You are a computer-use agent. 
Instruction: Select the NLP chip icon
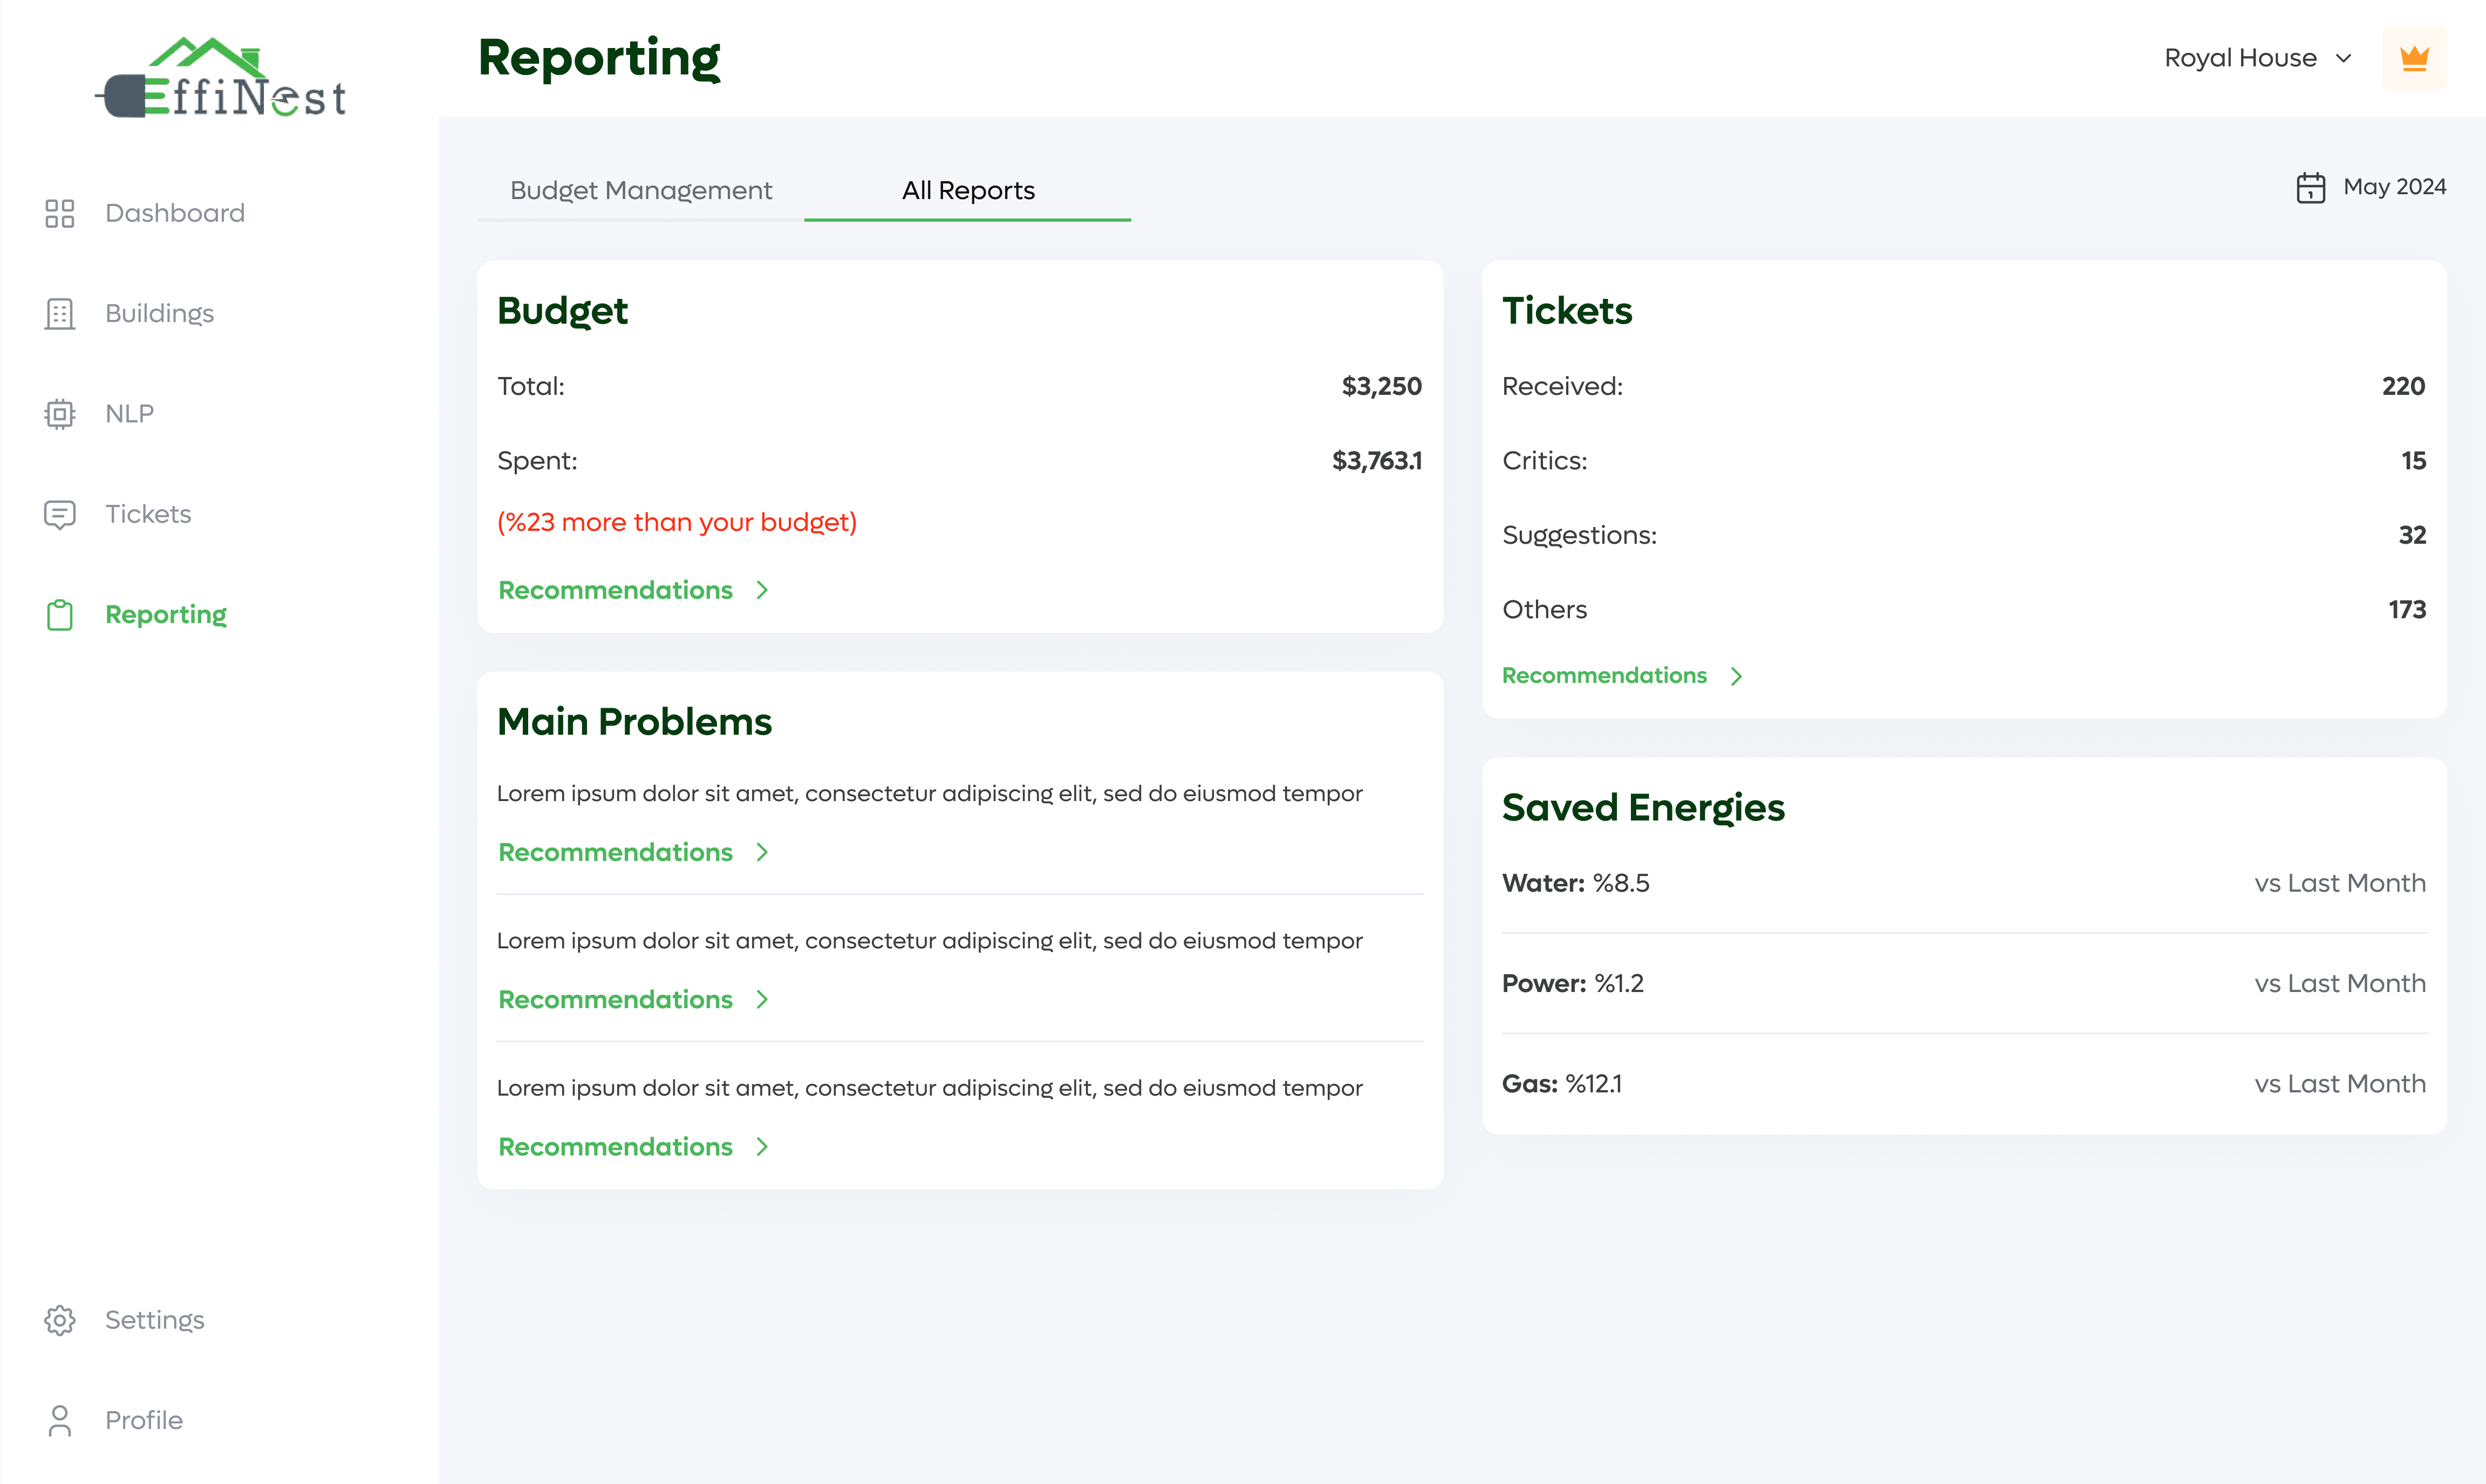(x=60, y=414)
